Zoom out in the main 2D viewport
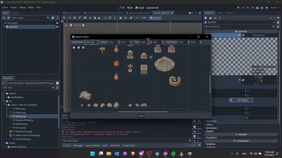 tap(71, 25)
